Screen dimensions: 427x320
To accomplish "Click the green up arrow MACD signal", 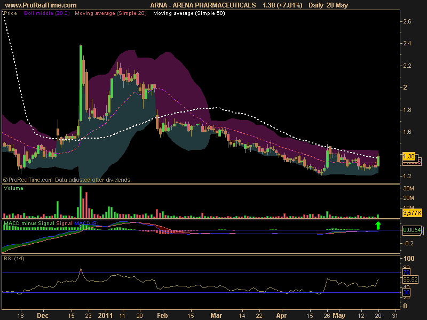I will tap(378, 225).
